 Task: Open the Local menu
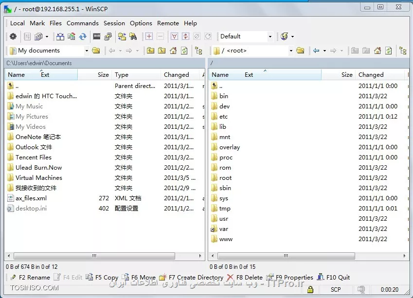[18, 23]
